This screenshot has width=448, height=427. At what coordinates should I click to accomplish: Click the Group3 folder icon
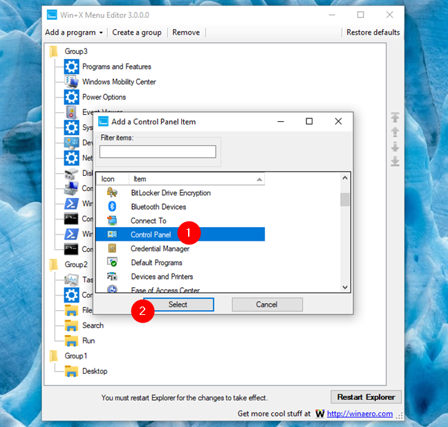click(54, 52)
